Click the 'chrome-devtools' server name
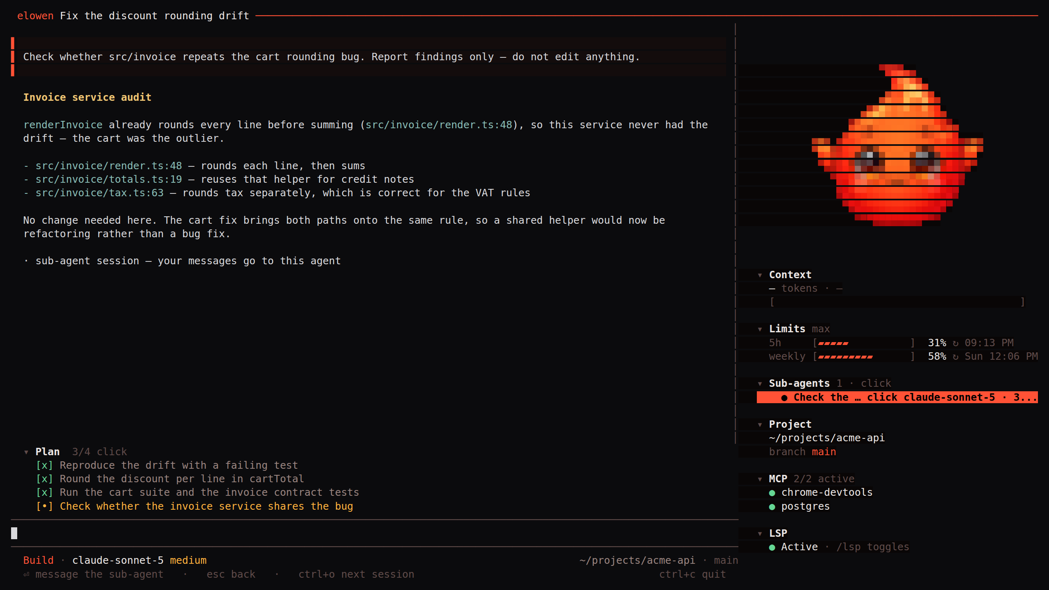 (827, 492)
